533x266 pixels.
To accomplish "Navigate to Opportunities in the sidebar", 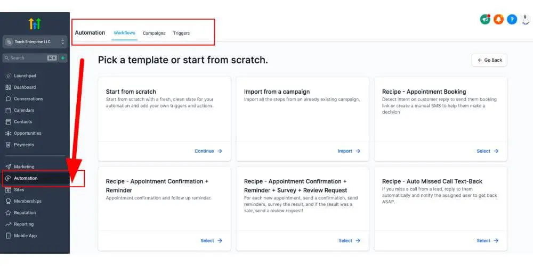I will point(27,133).
